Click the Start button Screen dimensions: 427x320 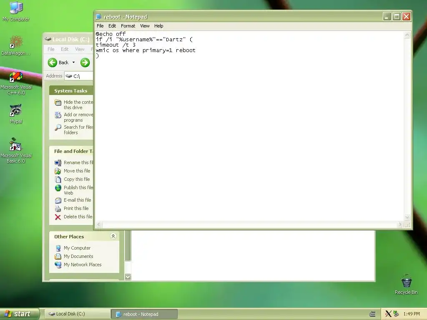[x=20, y=314]
